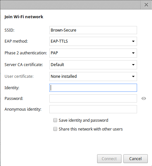Enable the Save identity and password checkbox
The width and height of the screenshot is (152, 166).
tap(55, 120)
